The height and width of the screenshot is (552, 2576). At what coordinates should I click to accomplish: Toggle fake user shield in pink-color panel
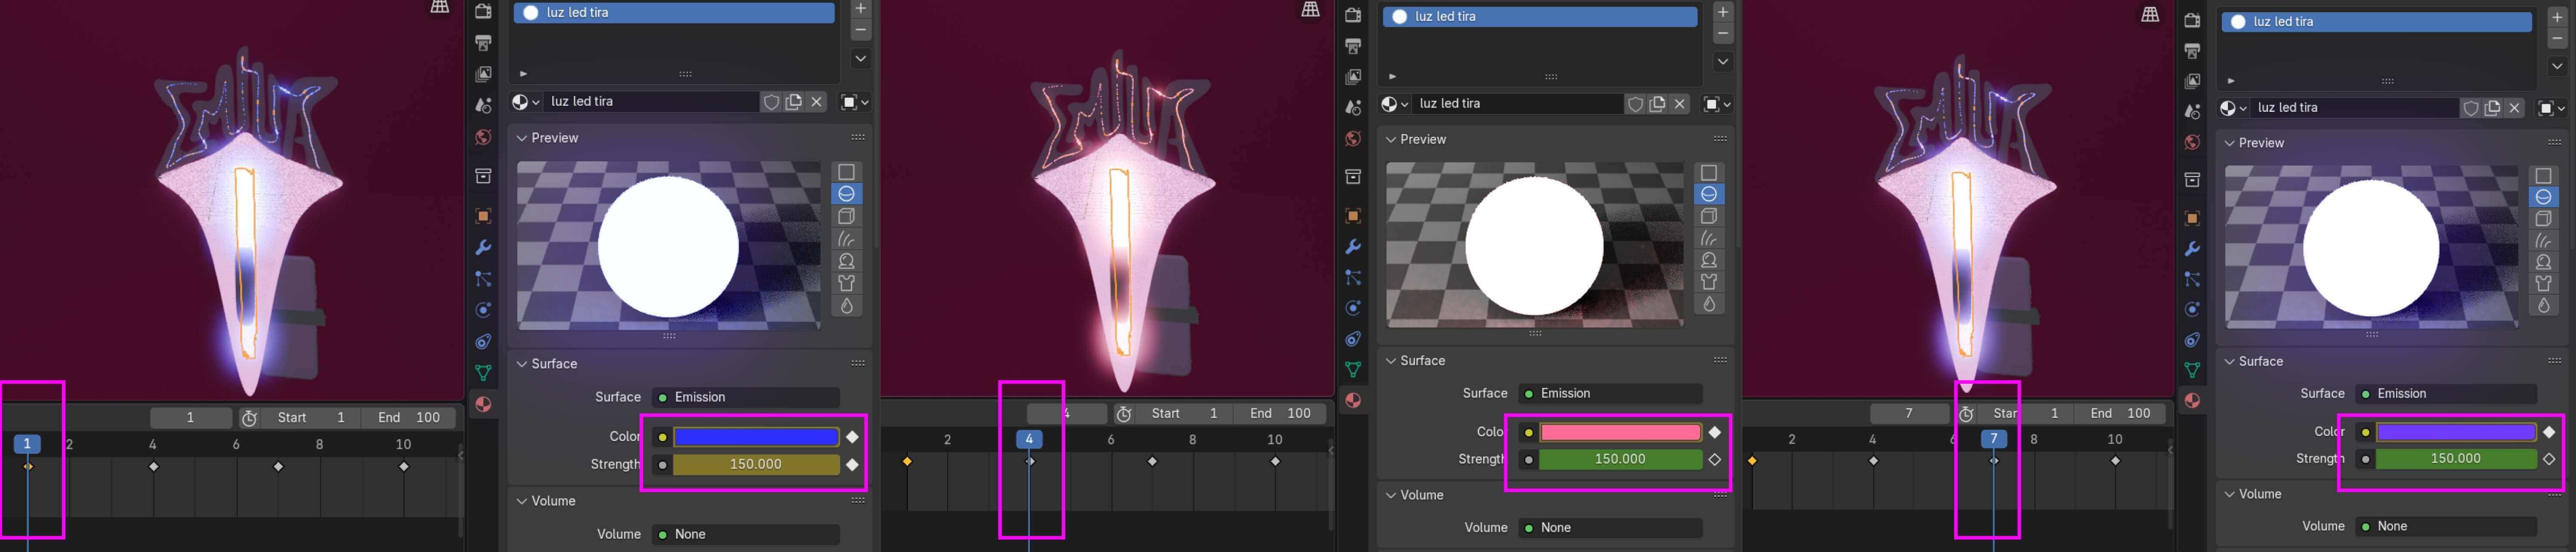[x=1635, y=104]
